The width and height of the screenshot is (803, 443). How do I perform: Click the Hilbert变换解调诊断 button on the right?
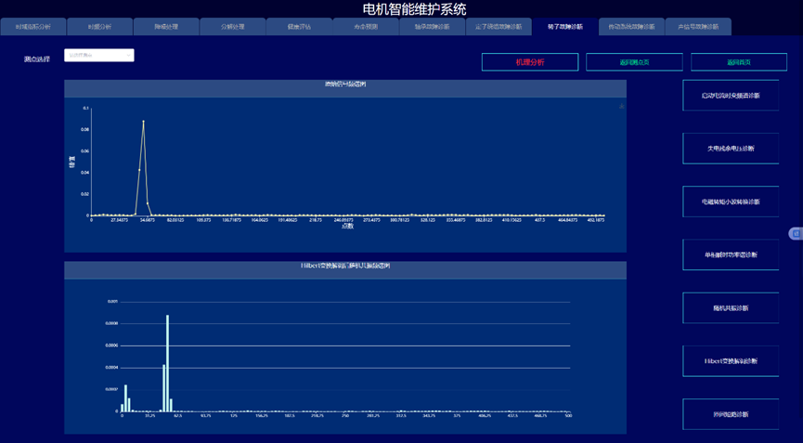pos(731,361)
